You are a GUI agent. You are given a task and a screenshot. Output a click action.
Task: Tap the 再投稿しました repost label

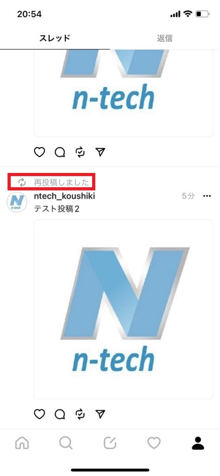61,182
